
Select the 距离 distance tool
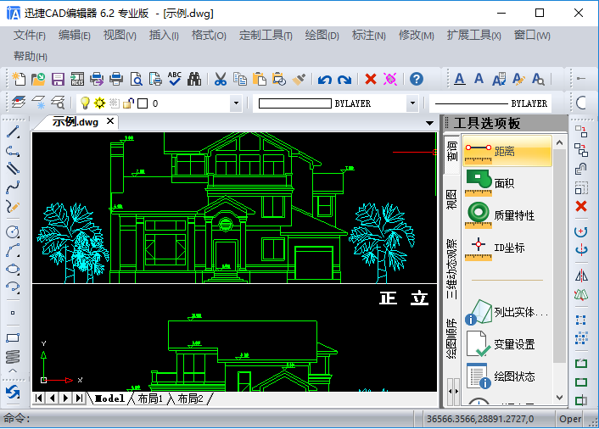(x=507, y=151)
